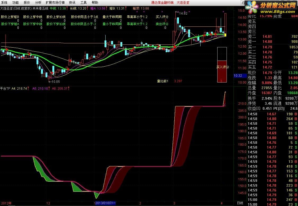Click the 14:59 14.78 418 S trade row
Image resolution: width=298 pixels, height=206 pixels.
273,167
